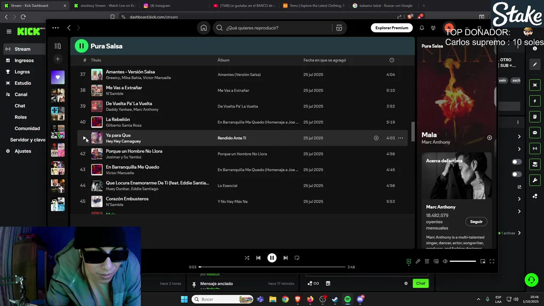Click the green Chat button
Image resolution: width=544 pixels, height=306 pixels.
point(421,283)
